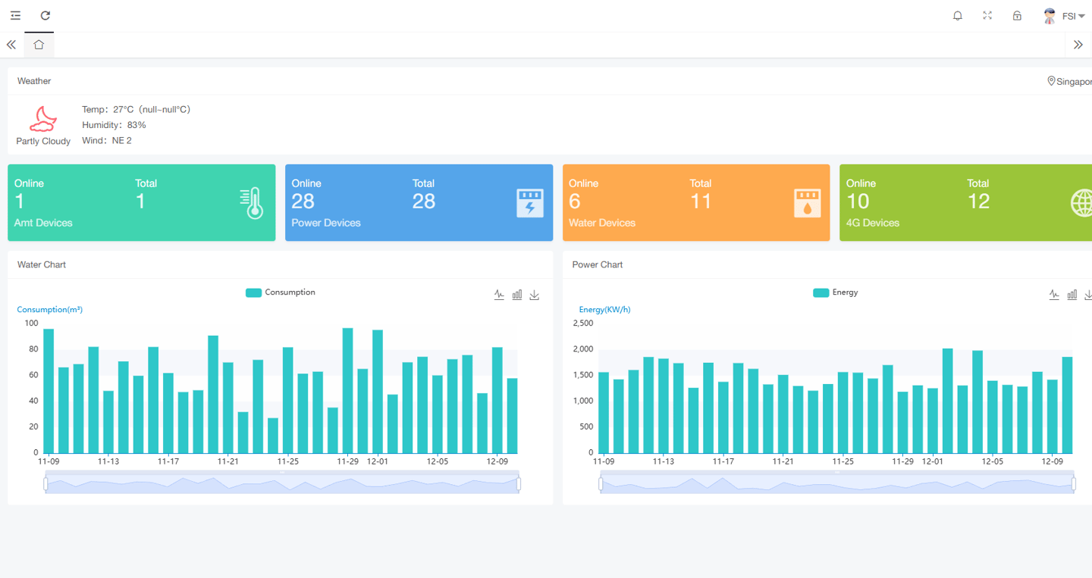This screenshot has height=578, width=1092.
Task: Toggle the Consumption legend series
Action: click(x=281, y=292)
